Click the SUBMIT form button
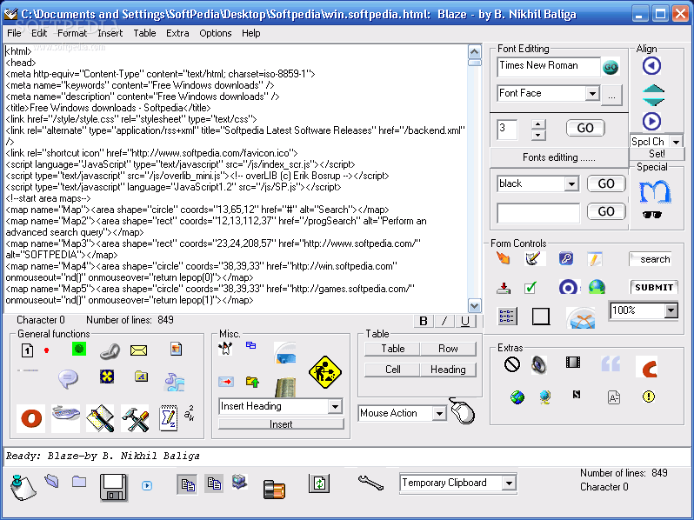694x520 pixels. tap(654, 287)
